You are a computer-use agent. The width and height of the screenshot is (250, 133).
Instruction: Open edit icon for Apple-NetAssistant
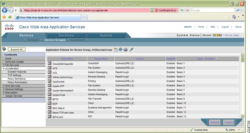50,90
